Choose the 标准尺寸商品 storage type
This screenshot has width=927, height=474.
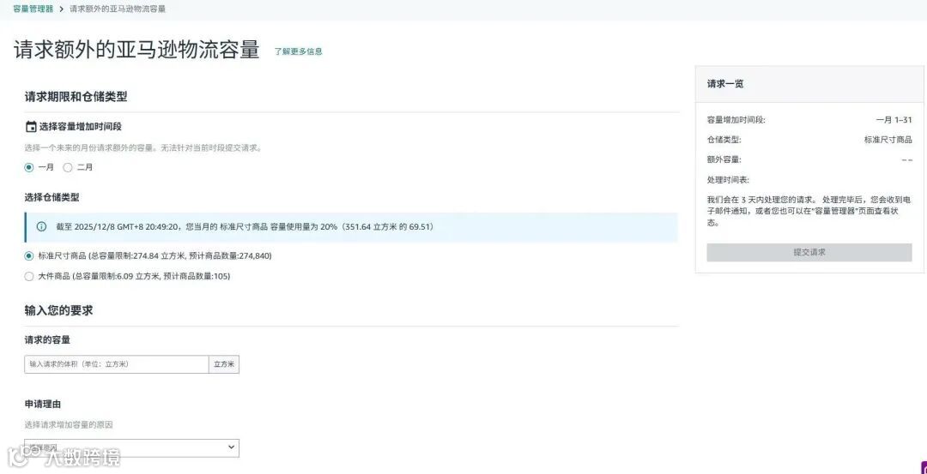tap(29, 256)
